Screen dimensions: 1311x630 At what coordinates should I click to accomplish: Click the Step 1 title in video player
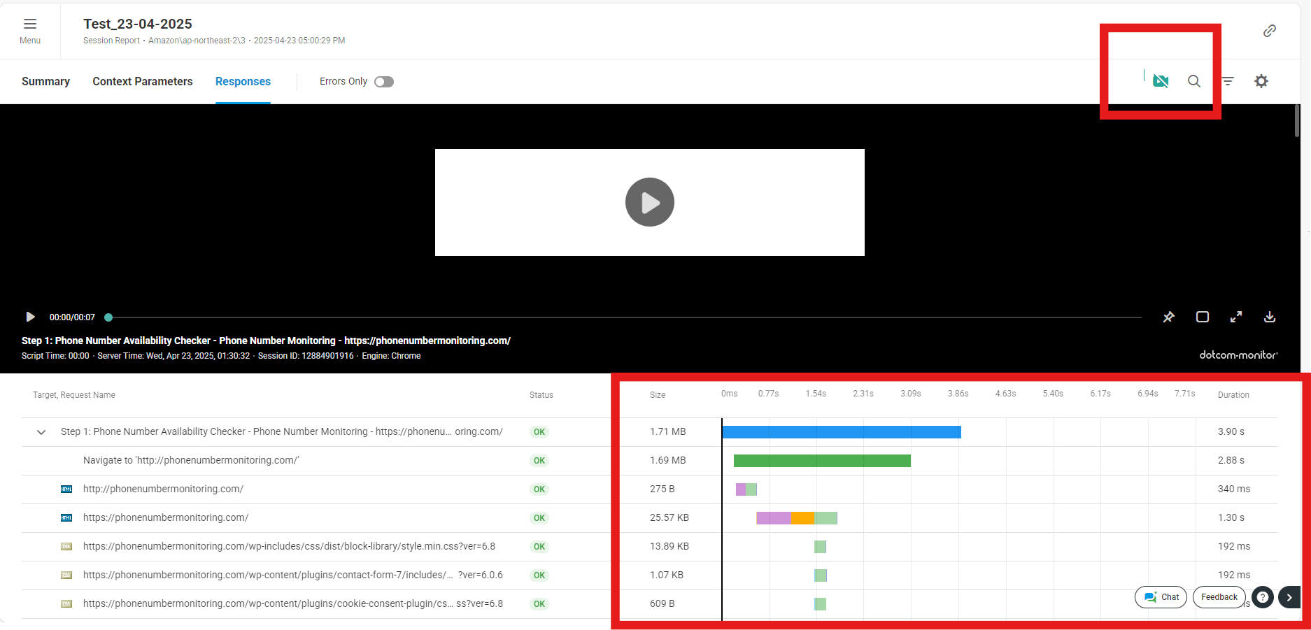click(x=266, y=341)
